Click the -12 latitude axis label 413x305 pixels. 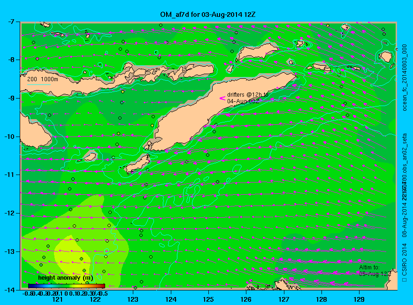tap(9, 213)
